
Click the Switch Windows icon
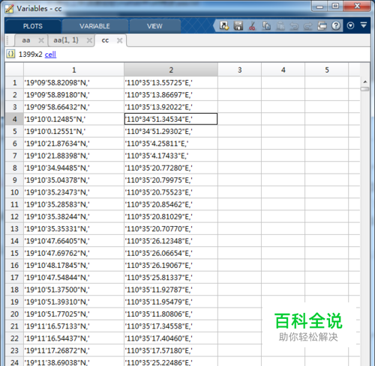pos(322,25)
